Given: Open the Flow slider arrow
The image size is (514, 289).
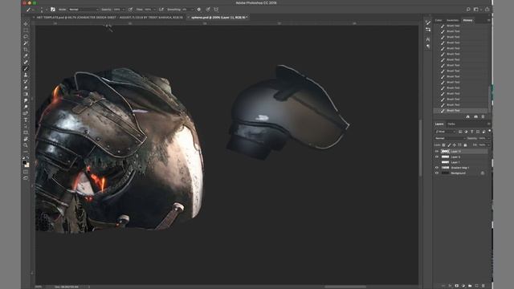Looking at the screenshot, I should click(x=154, y=10).
